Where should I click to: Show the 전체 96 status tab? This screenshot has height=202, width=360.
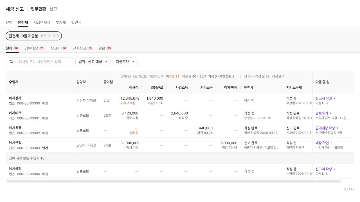[12, 48]
